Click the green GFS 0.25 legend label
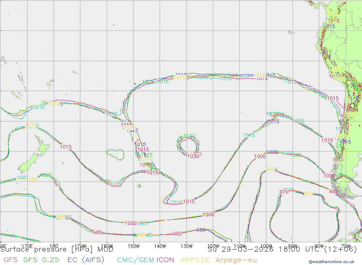Screen dimensions: 362x265 41,260
